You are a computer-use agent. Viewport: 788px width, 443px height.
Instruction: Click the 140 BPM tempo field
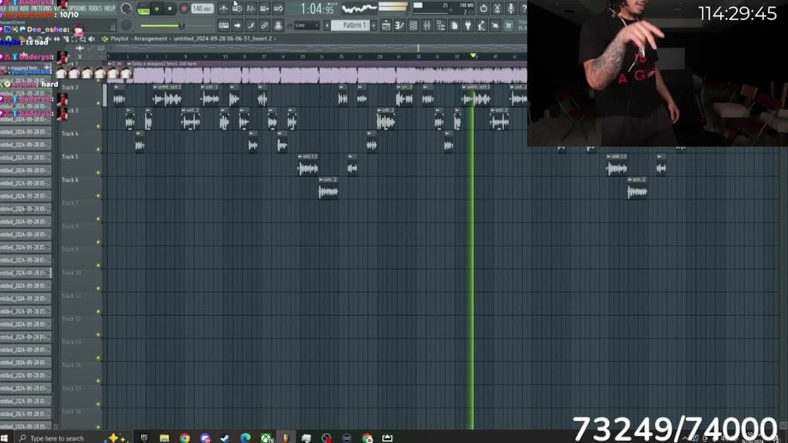tap(202, 9)
